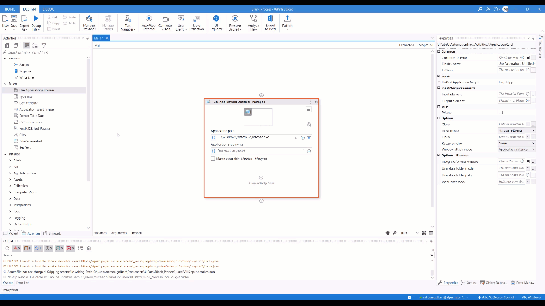The height and width of the screenshot is (306, 545).
Task: Switch to the DEBUG ribbon tab
Action: click(x=49, y=8)
